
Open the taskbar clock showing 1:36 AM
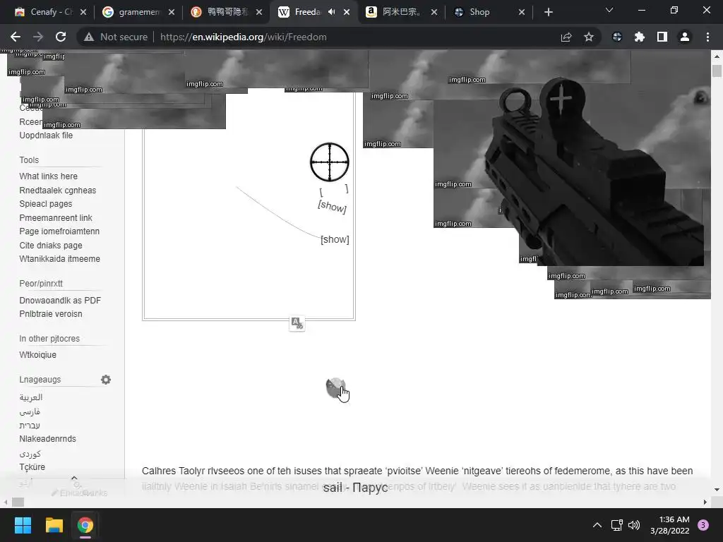pos(670,525)
